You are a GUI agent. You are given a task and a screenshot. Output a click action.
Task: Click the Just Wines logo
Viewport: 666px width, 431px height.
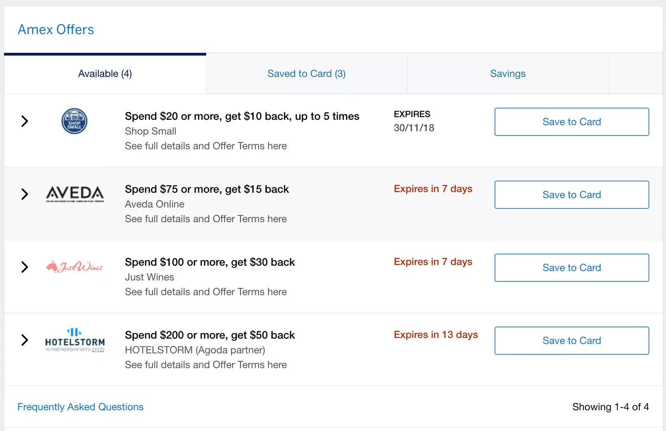coord(75,267)
